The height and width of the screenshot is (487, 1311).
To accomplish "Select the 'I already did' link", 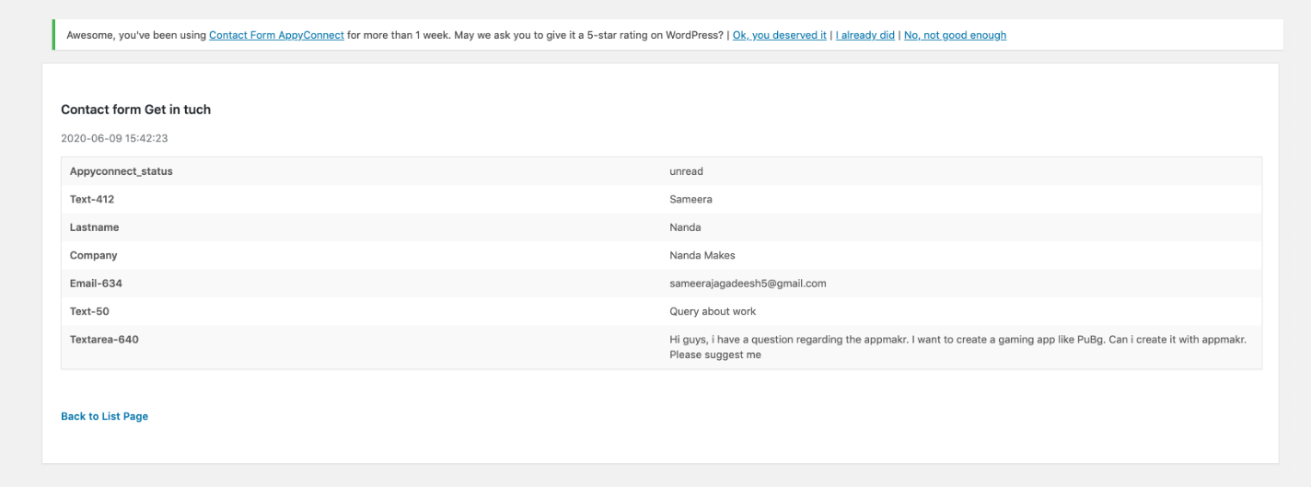I will pos(865,35).
